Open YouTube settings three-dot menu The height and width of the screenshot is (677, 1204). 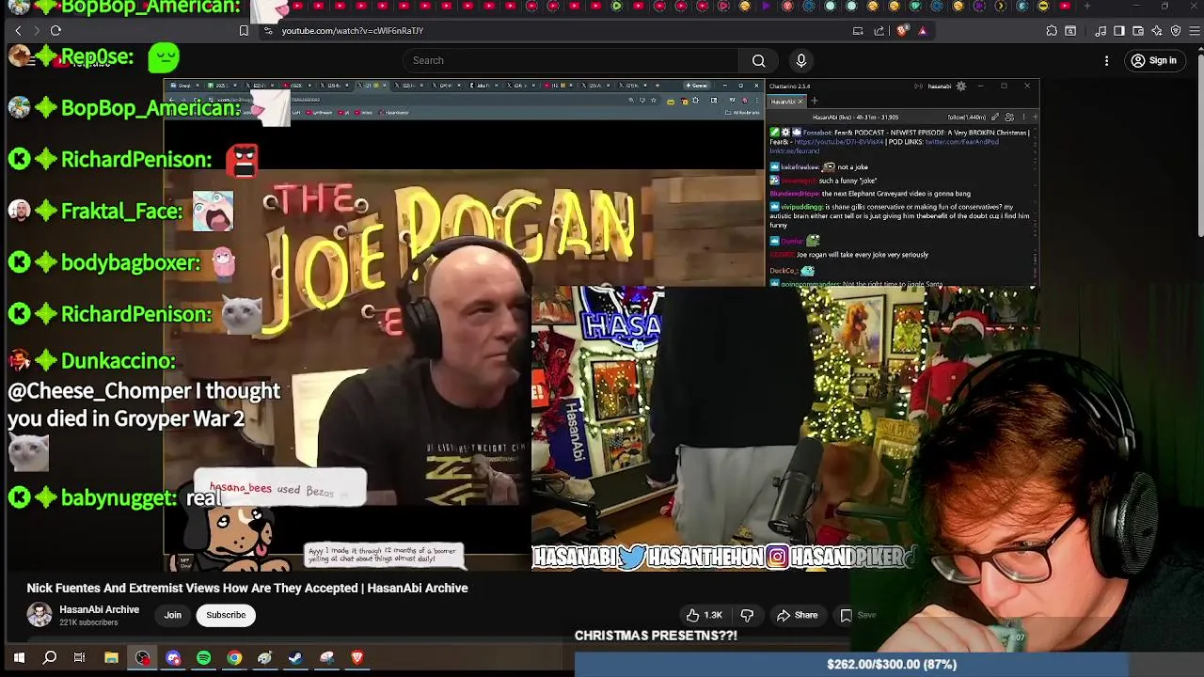(x=1106, y=60)
